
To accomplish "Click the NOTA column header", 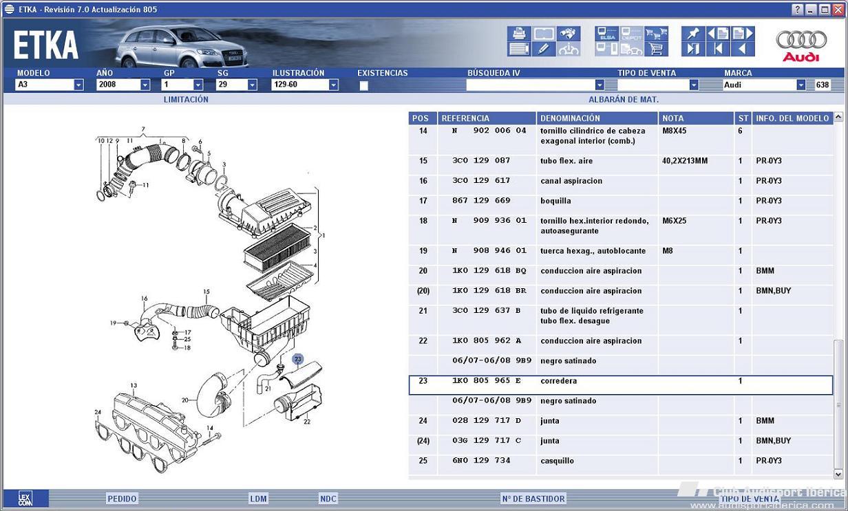I will tap(696, 118).
